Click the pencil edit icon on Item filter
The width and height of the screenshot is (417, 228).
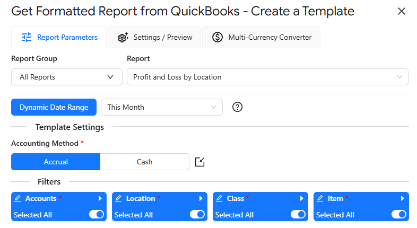(x=320, y=198)
